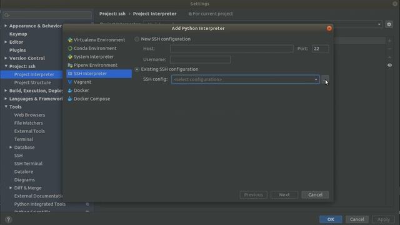
Task: Select SSH Interpreter option
Action: 99,74
